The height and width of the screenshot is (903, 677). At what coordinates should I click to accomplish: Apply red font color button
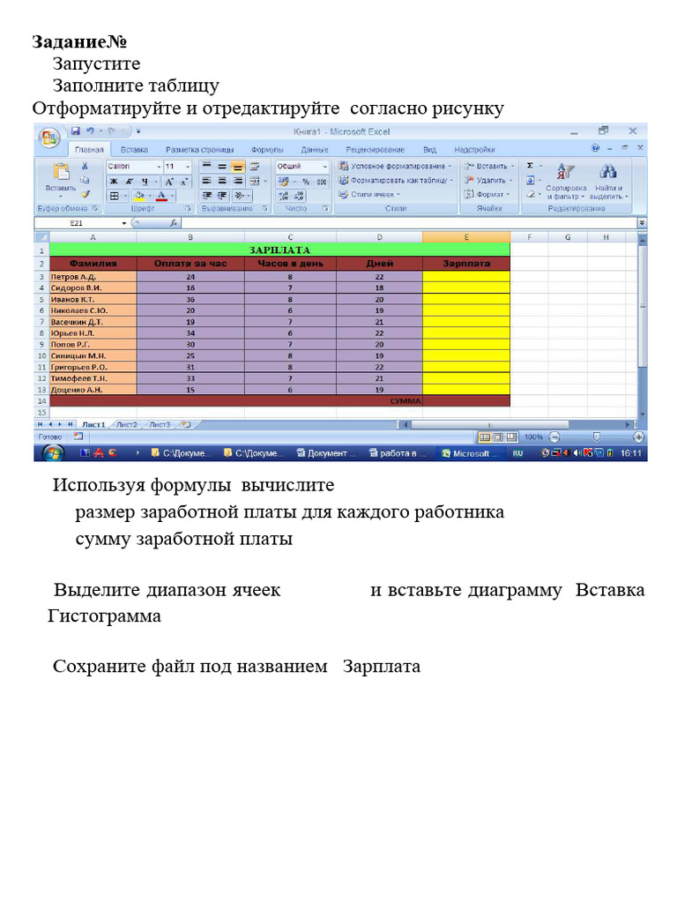coord(162,196)
